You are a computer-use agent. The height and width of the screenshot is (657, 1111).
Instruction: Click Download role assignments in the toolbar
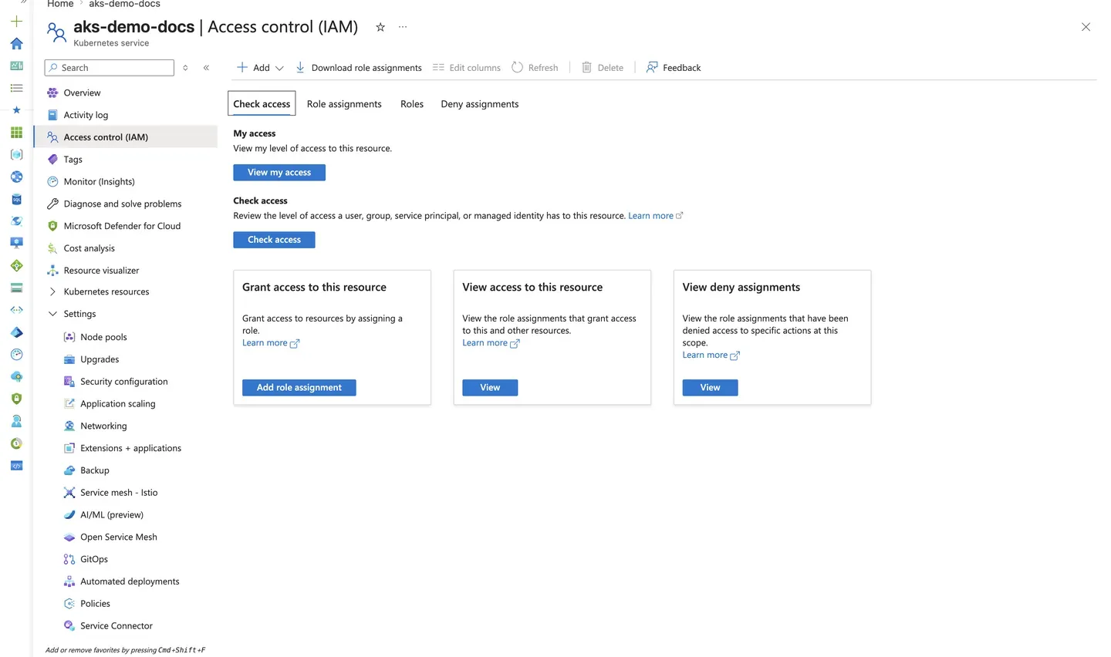[358, 68]
